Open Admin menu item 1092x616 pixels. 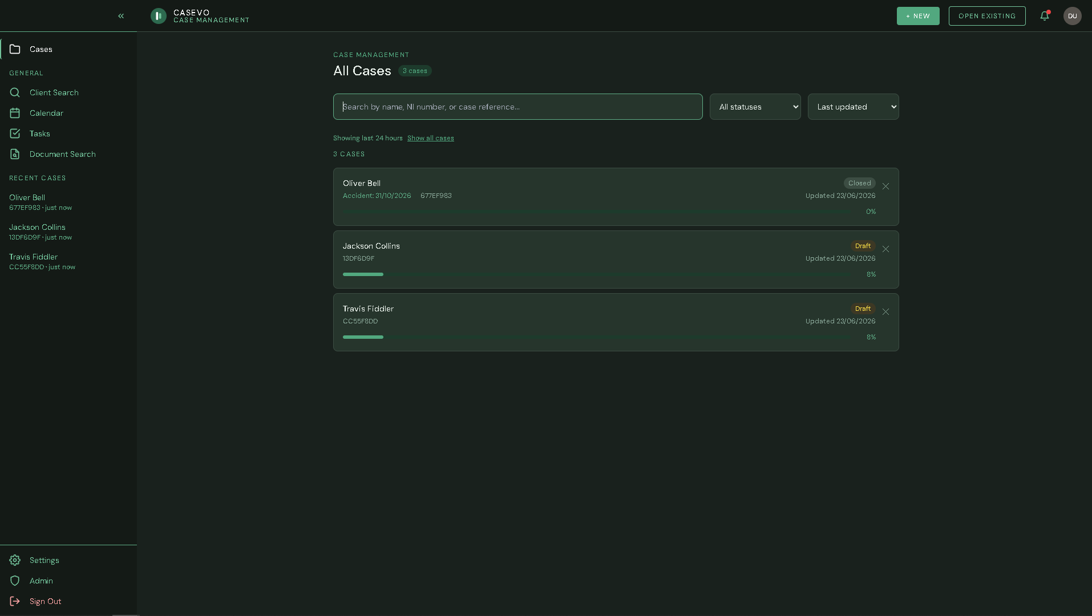[x=68, y=581]
